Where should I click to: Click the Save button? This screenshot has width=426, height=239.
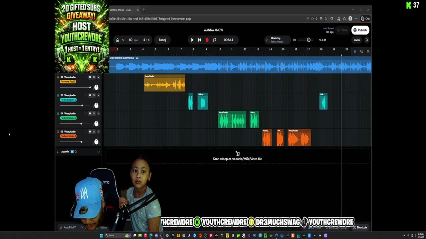click(x=342, y=30)
